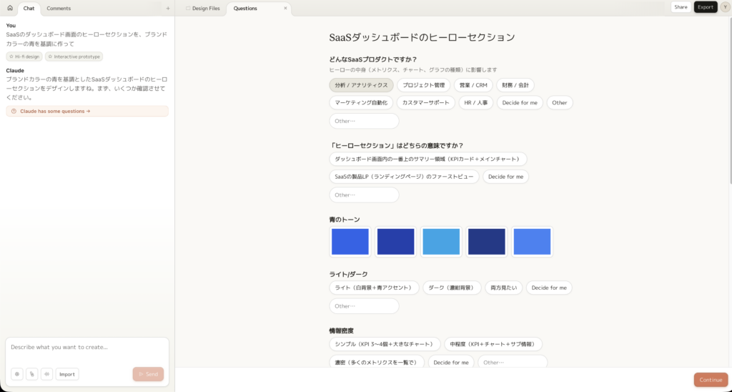Click the Continue button

(711, 380)
